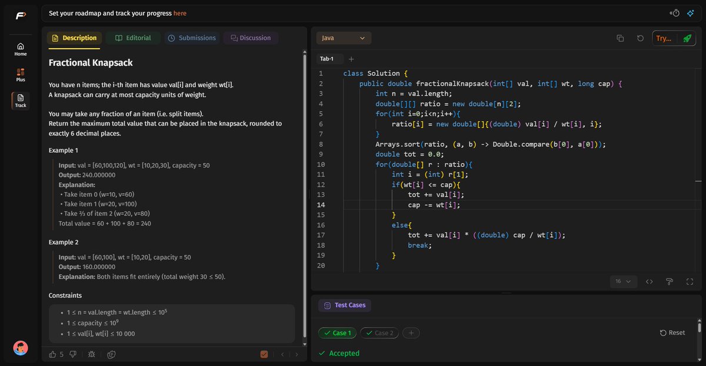Switch to the Editorial tab
Screen dimensions: 706x366
click(133, 38)
